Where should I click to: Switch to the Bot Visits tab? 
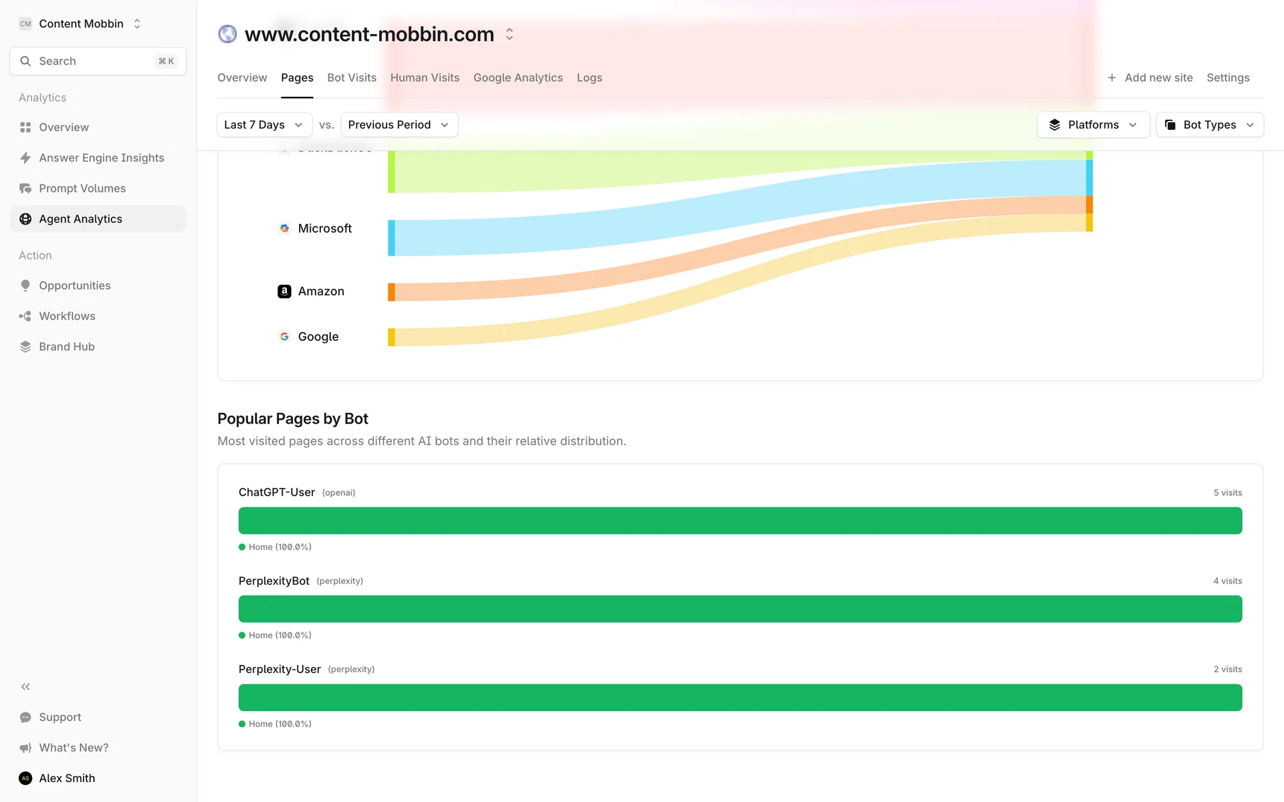pos(352,78)
